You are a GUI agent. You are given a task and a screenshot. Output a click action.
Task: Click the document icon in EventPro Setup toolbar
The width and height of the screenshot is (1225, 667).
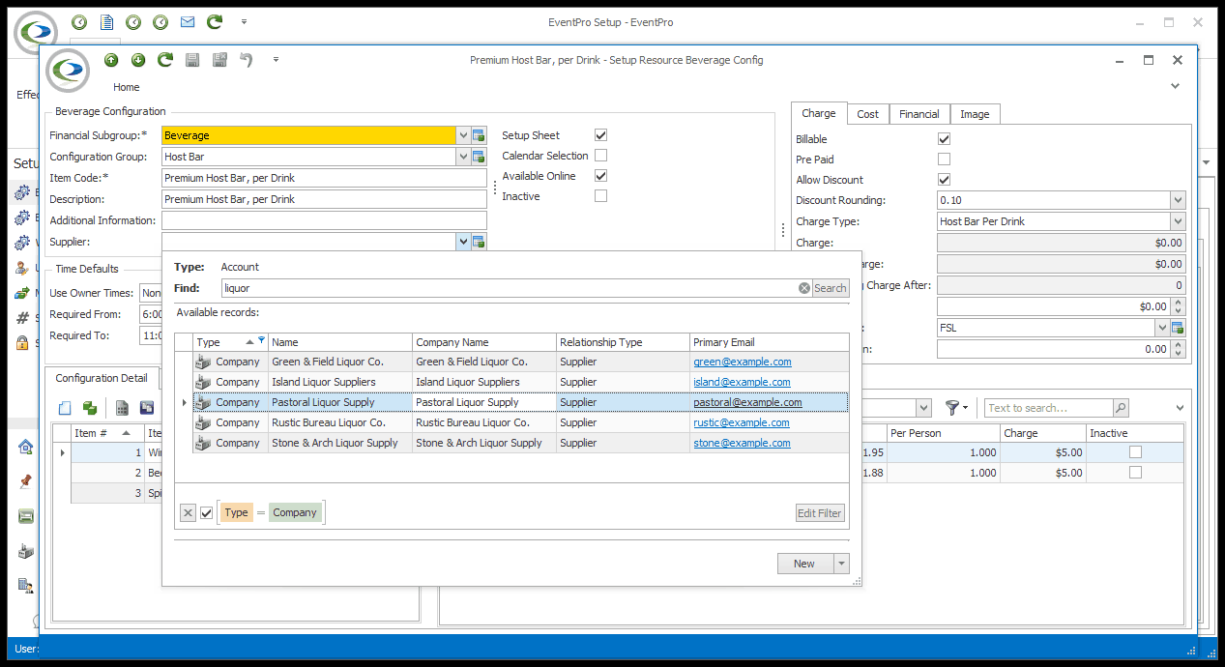106,21
